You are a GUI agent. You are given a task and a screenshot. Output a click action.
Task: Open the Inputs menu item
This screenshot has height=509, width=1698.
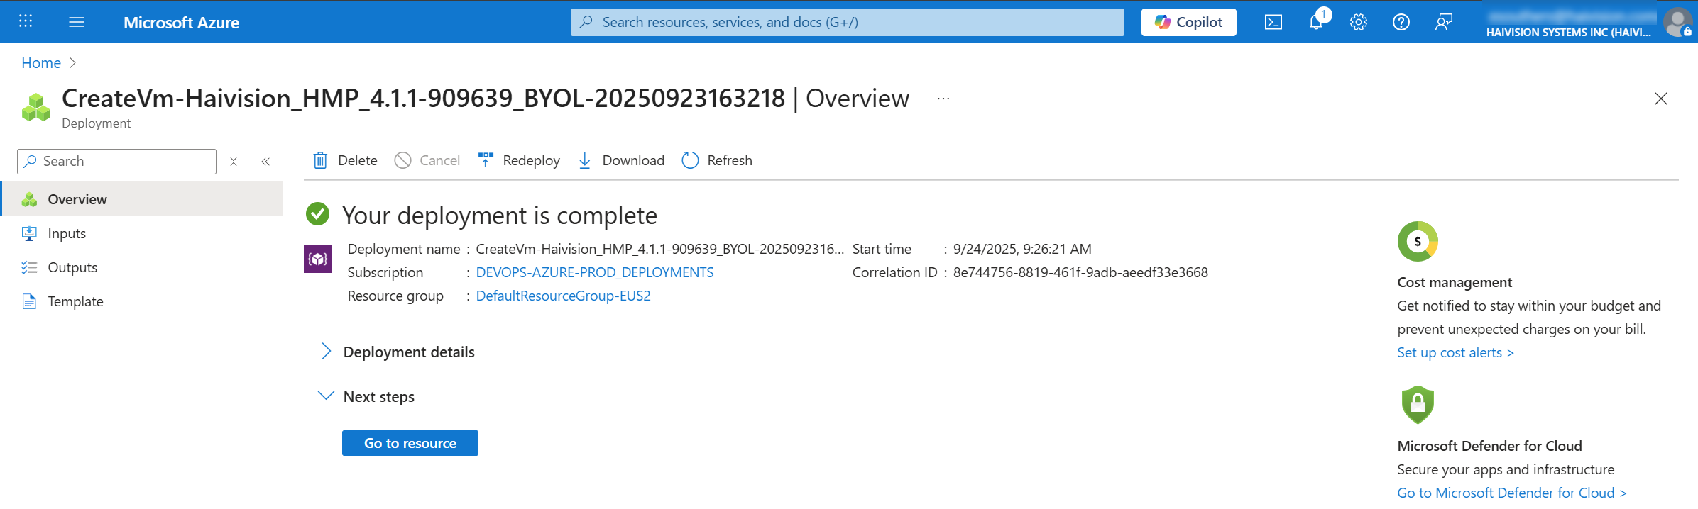[x=67, y=233]
